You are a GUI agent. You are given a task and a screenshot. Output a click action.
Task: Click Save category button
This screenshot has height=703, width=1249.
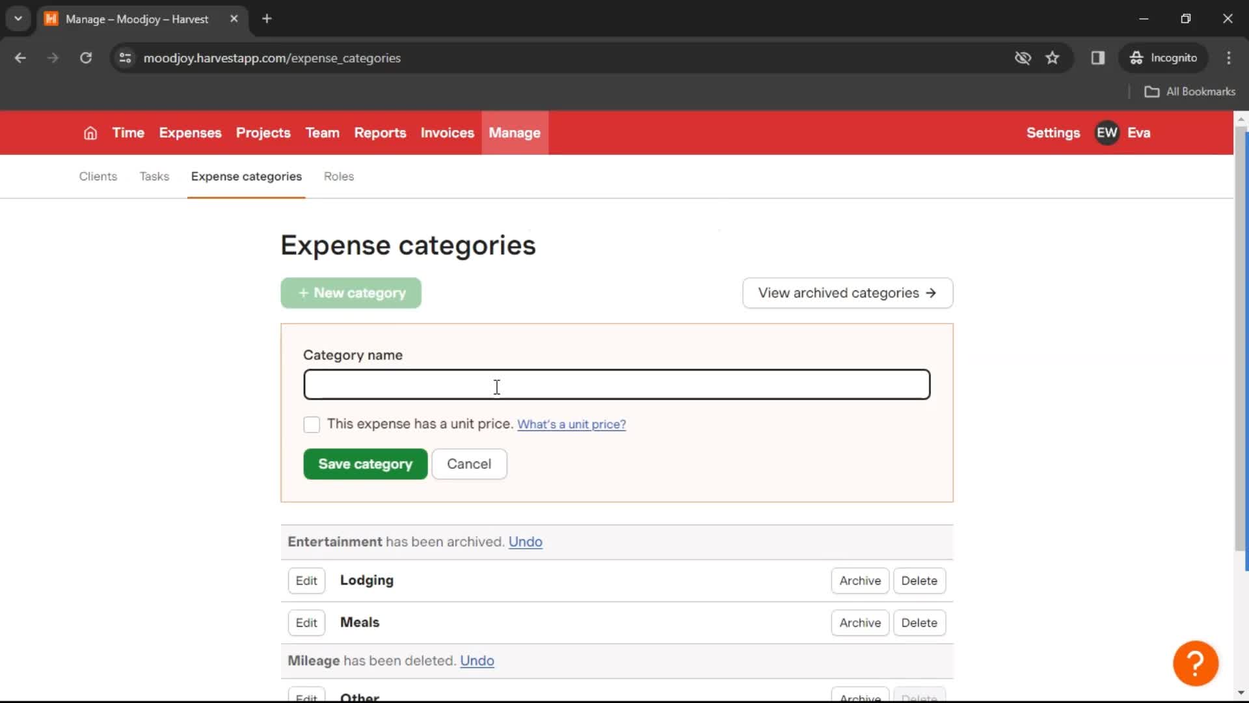pos(366,463)
